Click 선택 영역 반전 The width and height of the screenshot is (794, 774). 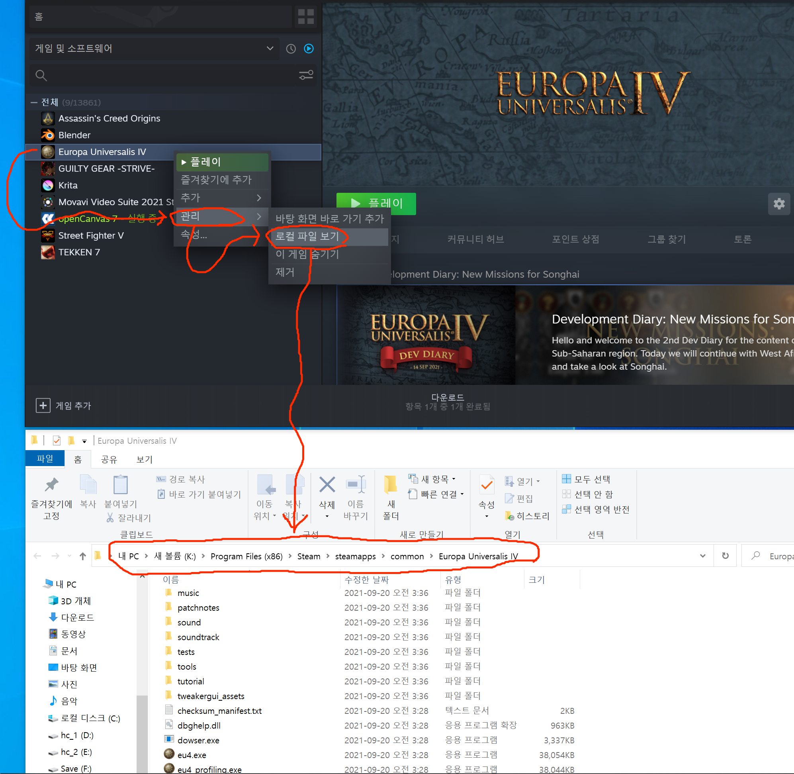click(596, 509)
